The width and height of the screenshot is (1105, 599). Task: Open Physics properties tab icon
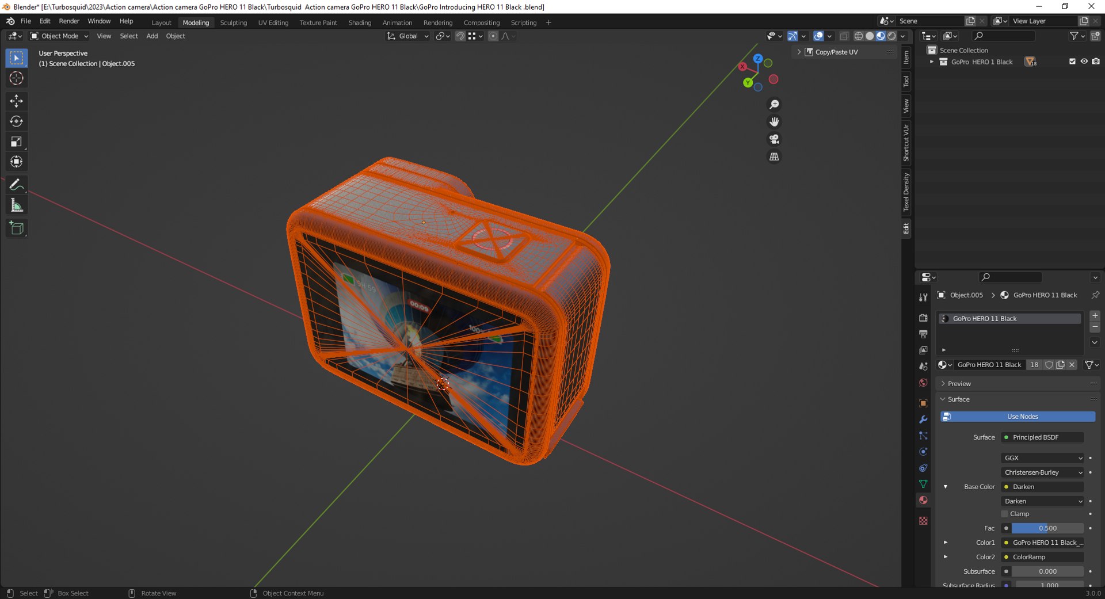923,452
